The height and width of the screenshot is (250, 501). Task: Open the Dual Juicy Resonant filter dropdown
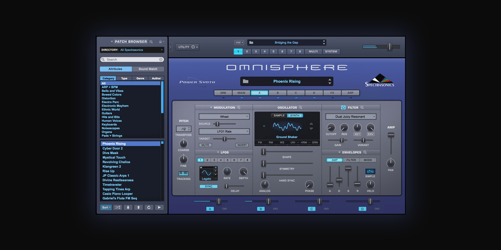click(351, 117)
